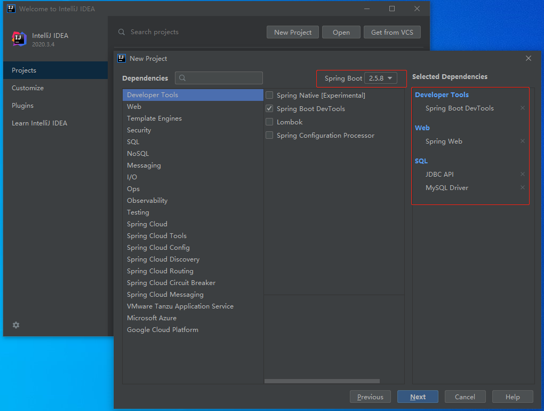The height and width of the screenshot is (411, 544).
Task: Click New Project button in Welcome window
Action: [x=293, y=32]
